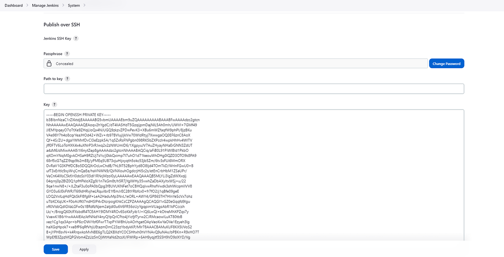Click key line starting with JJEMYpqeyO7oTtXe9ZHqLloQx4
This screenshot has width=504, height=257.
click(119, 130)
